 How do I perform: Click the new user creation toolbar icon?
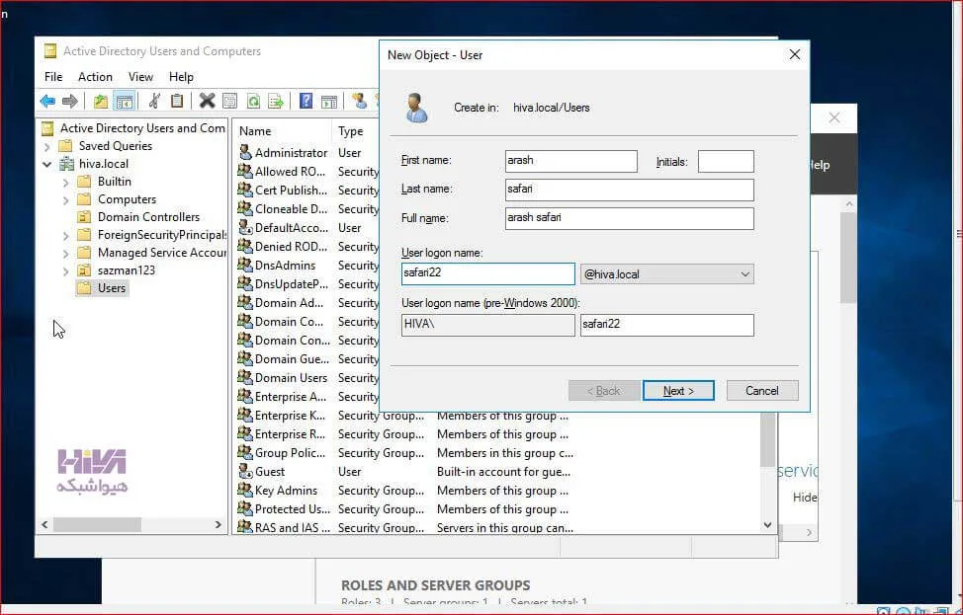(359, 101)
